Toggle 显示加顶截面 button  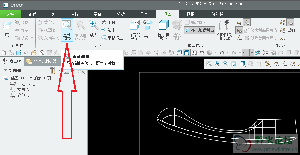tap(199, 30)
